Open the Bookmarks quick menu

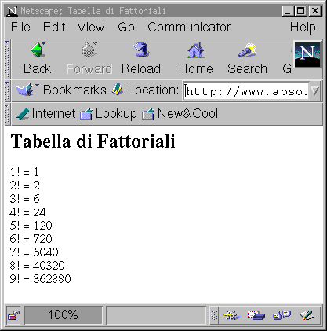(x=61, y=90)
